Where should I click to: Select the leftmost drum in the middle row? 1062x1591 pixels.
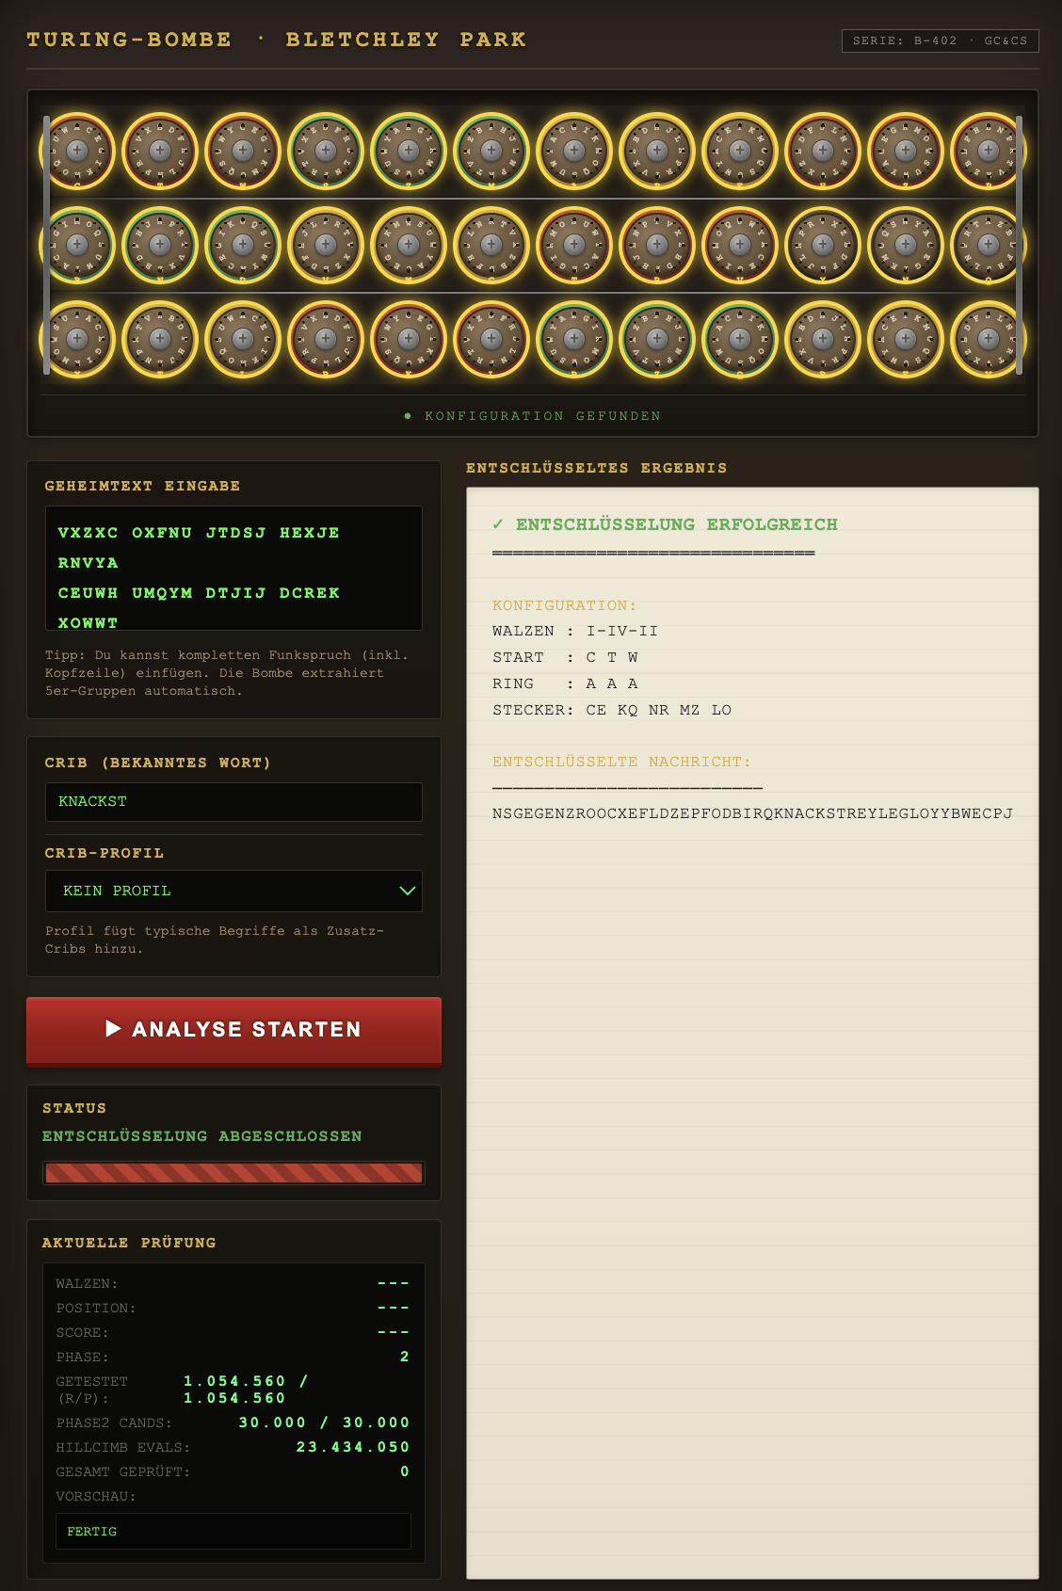(x=77, y=245)
